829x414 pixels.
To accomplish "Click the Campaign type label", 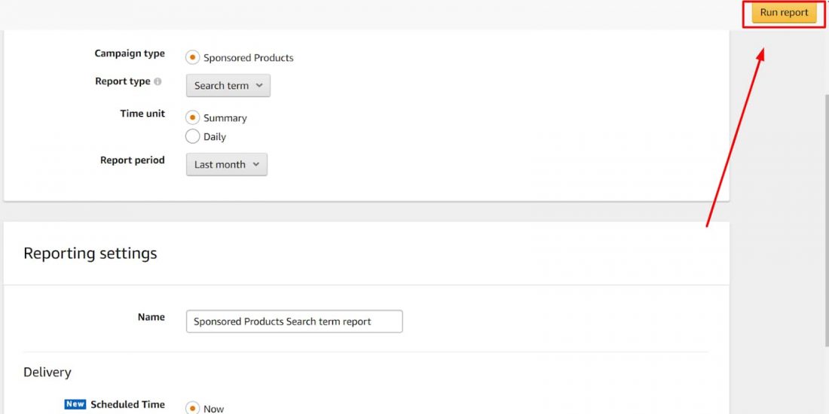I will click(130, 53).
